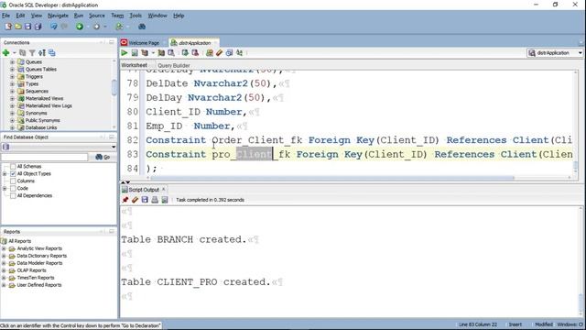Click the Go search button

point(103,157)
